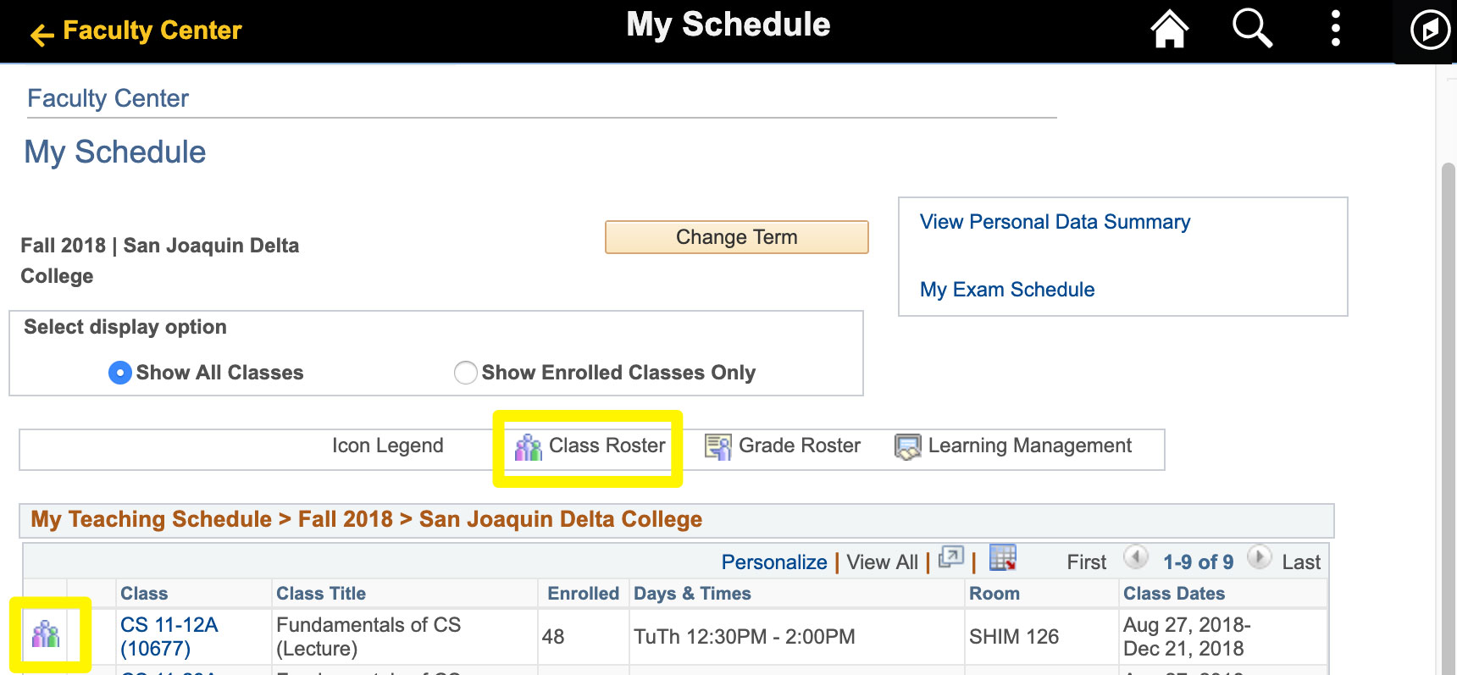
Task: Click the next-page arrow near 1-9 of 9
Action: (x=1260, y=559)
